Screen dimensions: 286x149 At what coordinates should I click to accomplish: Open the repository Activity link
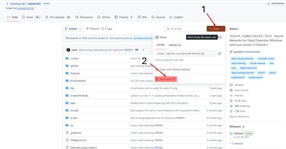[x=236, y=96]
